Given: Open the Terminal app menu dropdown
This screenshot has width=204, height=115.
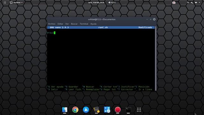Looking at the screenshot, I should tap(16, 3).
